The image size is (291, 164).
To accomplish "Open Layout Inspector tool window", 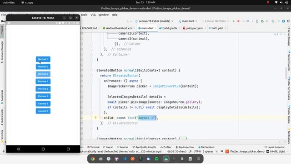I will (x=275, y=147).
